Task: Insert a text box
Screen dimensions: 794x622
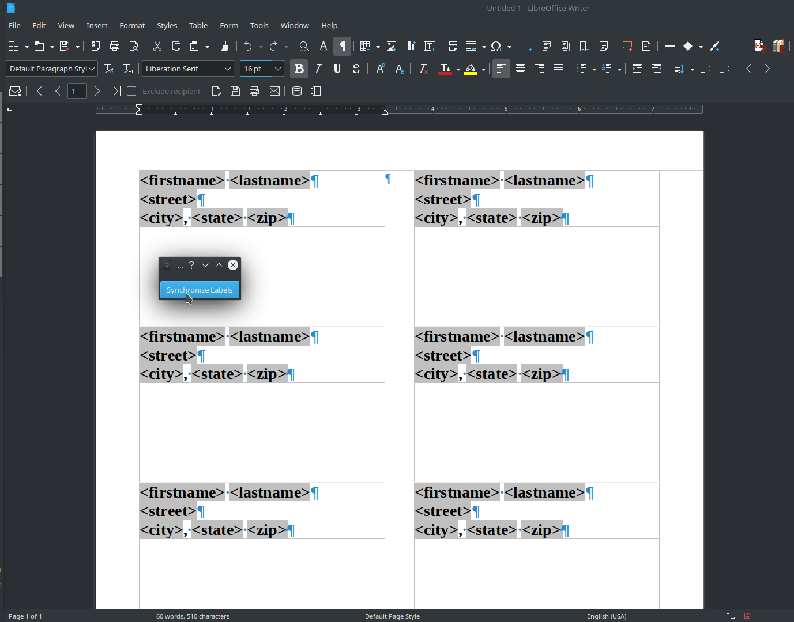Action: coord(430,46)
